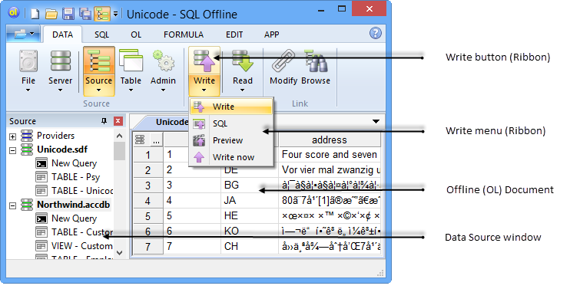Open the quick access toolbar customize arrow
This screenshot has width=580, height=289.
pyautogui.click(x=115, y=14)
